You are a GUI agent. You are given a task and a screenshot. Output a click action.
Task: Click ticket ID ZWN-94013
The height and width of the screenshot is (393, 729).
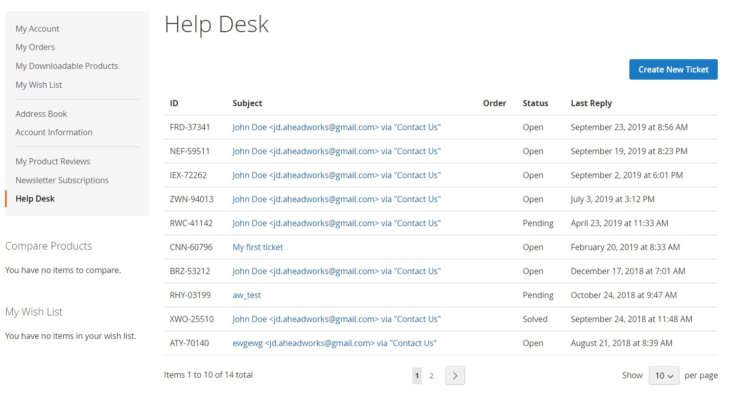point(192,199)
